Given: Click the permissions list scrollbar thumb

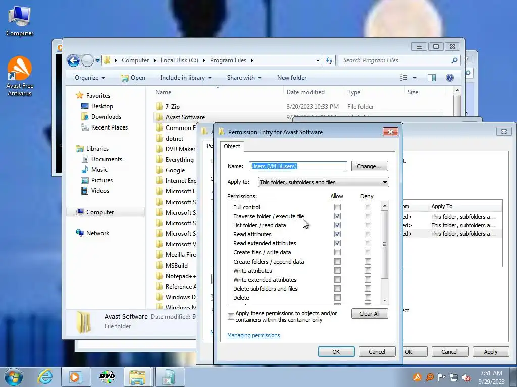Looking at the screenshot, I should coord(384,244).
